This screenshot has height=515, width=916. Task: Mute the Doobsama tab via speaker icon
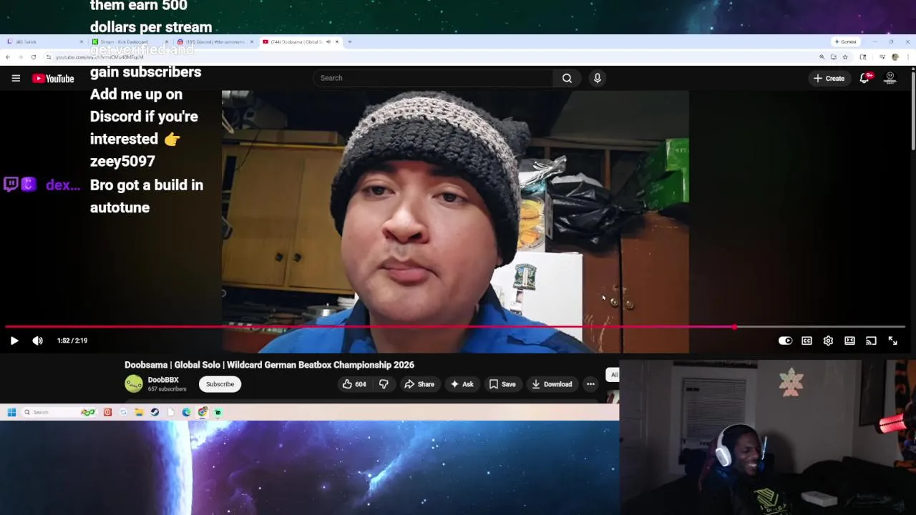coord(328,41)
